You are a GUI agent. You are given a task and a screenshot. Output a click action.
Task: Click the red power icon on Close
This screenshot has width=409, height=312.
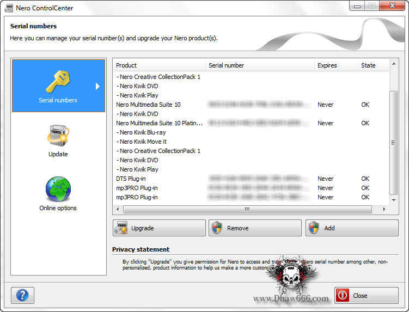343,295
